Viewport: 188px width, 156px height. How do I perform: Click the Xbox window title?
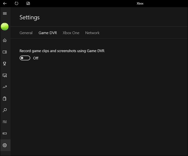pos(140,3)
